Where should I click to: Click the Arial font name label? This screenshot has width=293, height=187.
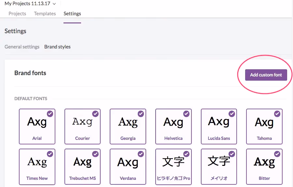point(37,138)
